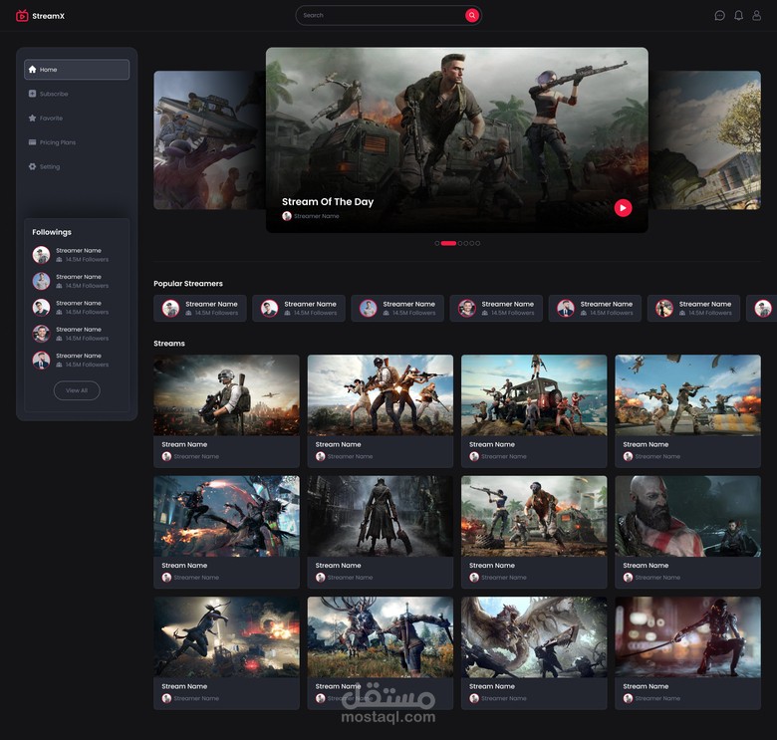The image size is (777, 740).
Task: Open first streamer avatar in Followings list
Action: click(41, 255)
